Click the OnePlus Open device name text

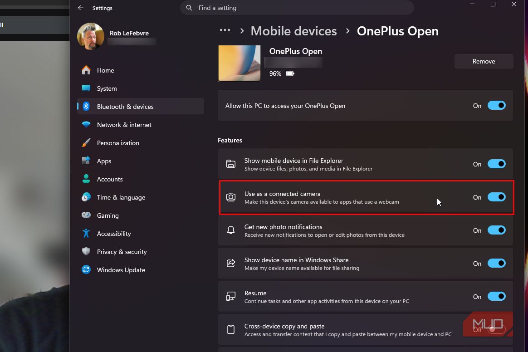(296, 51)
